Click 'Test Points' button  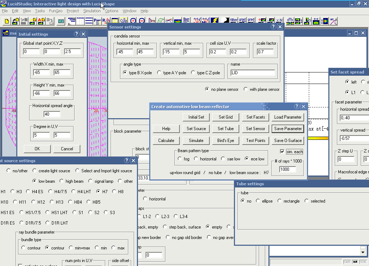(255, 141)
